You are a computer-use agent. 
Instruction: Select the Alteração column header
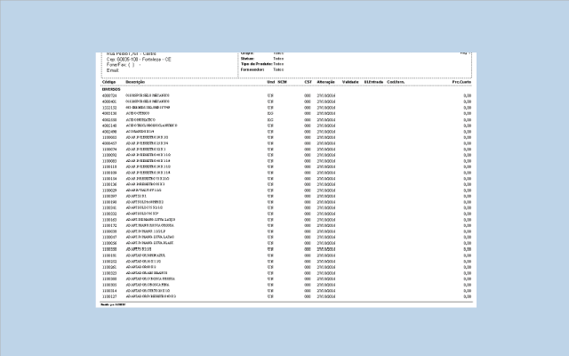click(x=325, y=82)
